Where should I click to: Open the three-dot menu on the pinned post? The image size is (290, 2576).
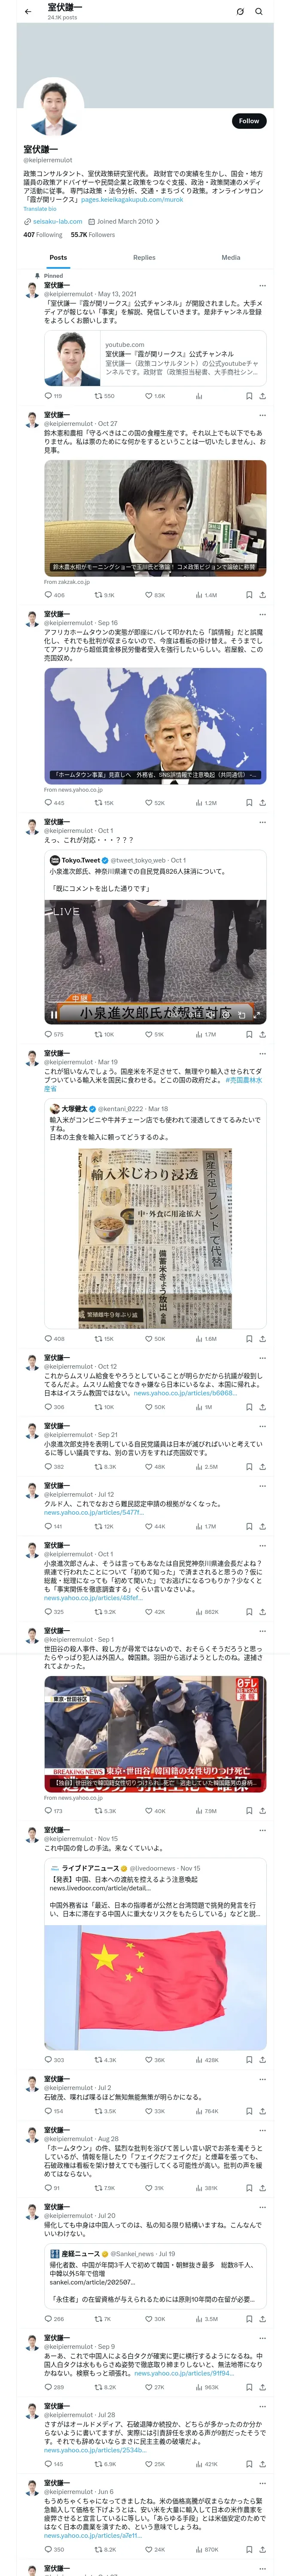coord(262,285)
